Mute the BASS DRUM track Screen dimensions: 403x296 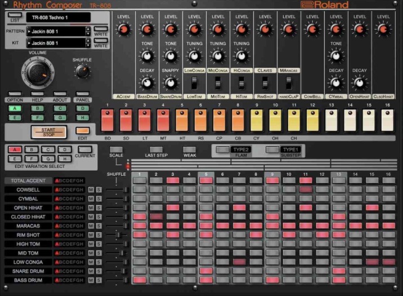91,280
